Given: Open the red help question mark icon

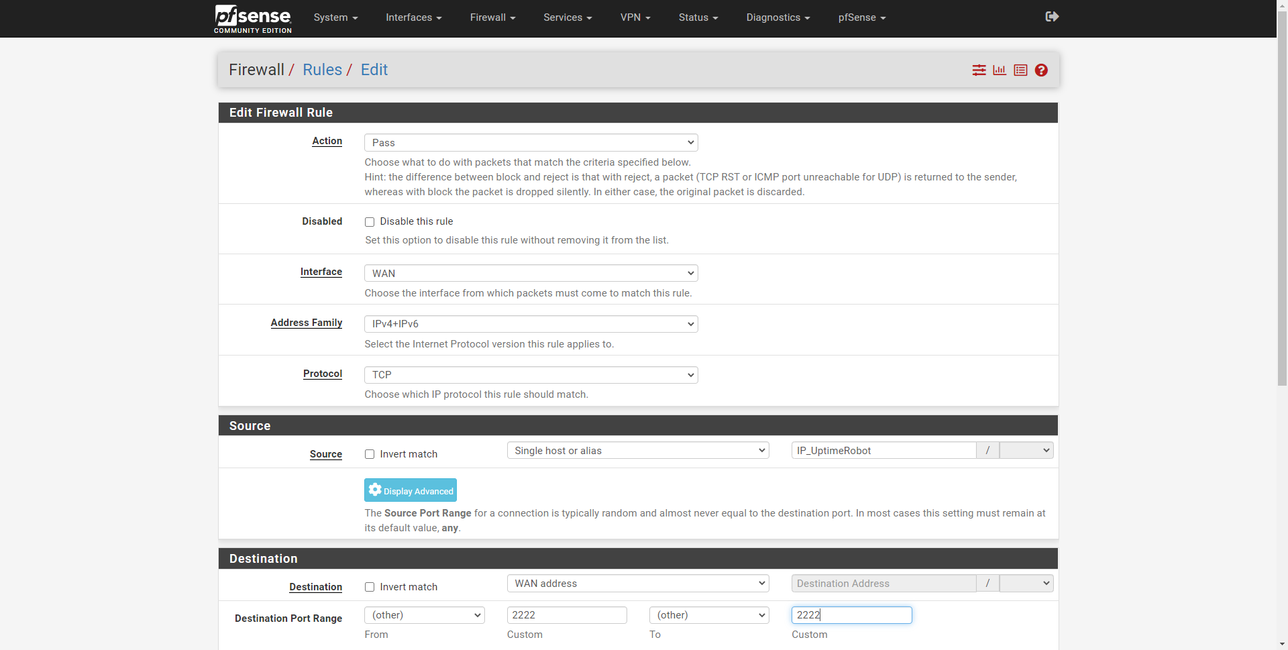Looking at the screenshot, I should tap(1041, 70).
